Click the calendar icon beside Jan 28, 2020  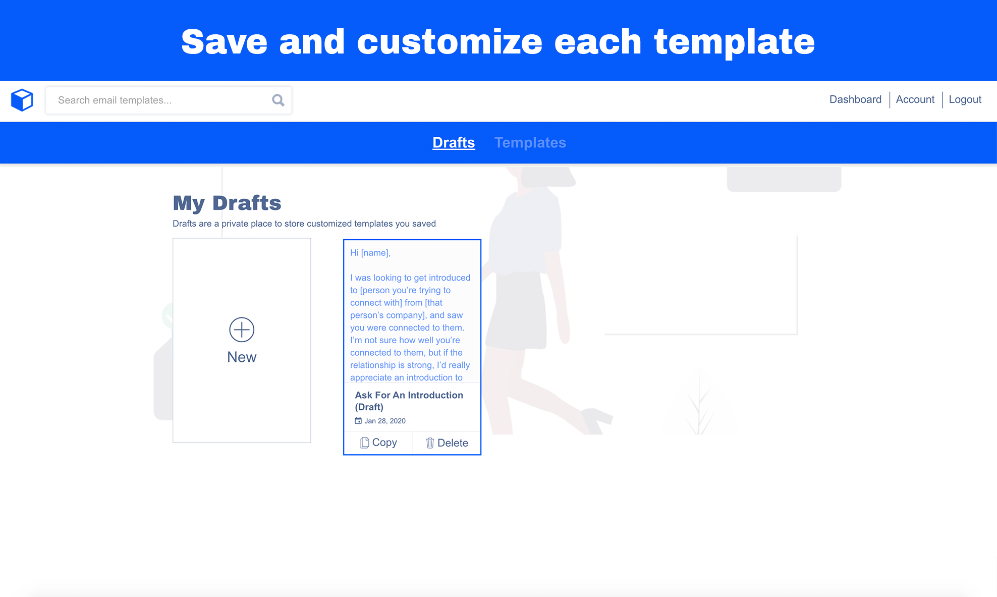358,421
